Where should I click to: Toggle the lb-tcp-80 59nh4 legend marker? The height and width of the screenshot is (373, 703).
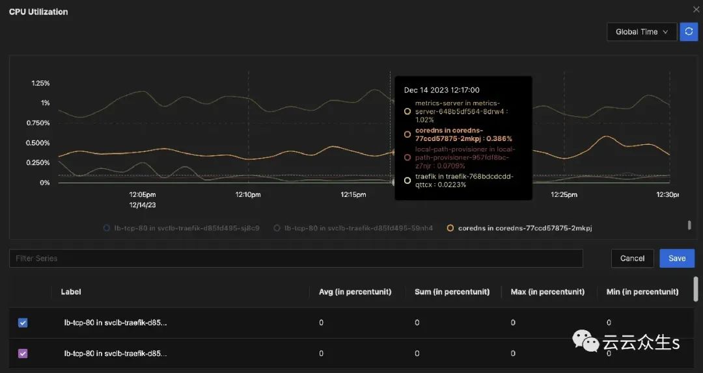pos(277,228)
